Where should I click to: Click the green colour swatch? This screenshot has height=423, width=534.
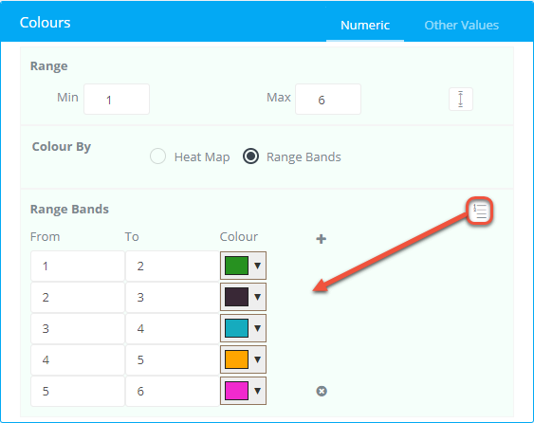236,266
